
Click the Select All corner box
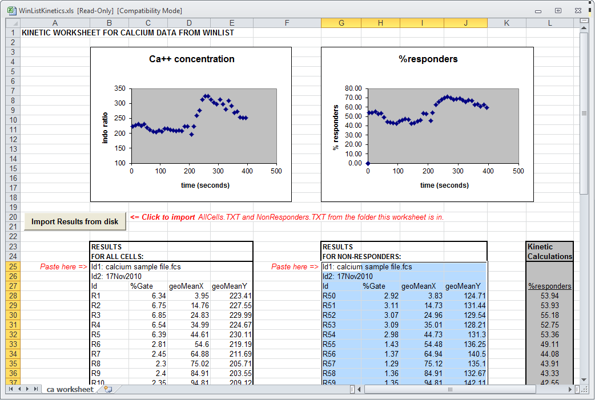click(13, 23)
